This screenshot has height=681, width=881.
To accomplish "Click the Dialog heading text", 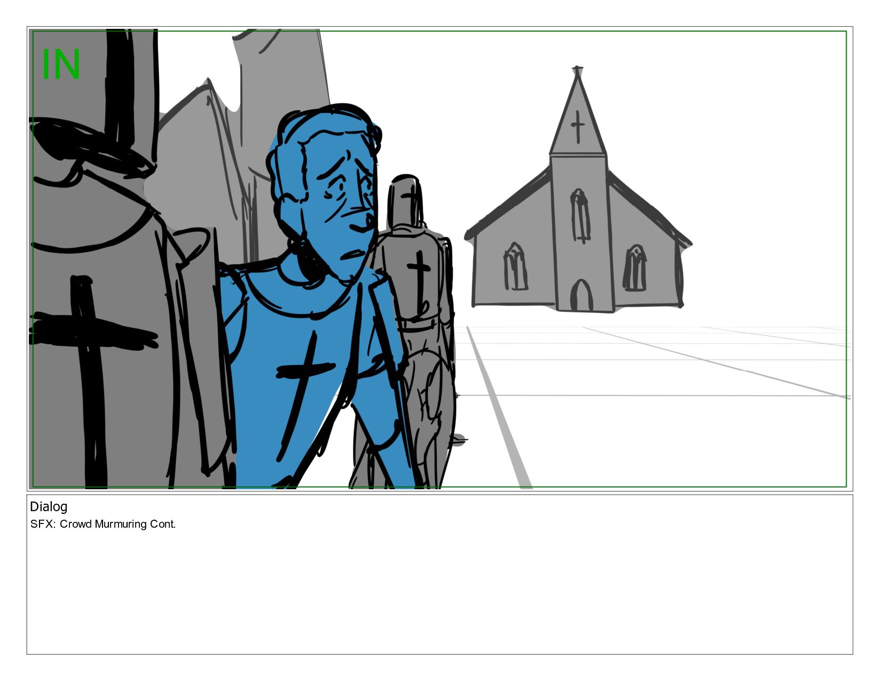I will (x=49, y=507).
